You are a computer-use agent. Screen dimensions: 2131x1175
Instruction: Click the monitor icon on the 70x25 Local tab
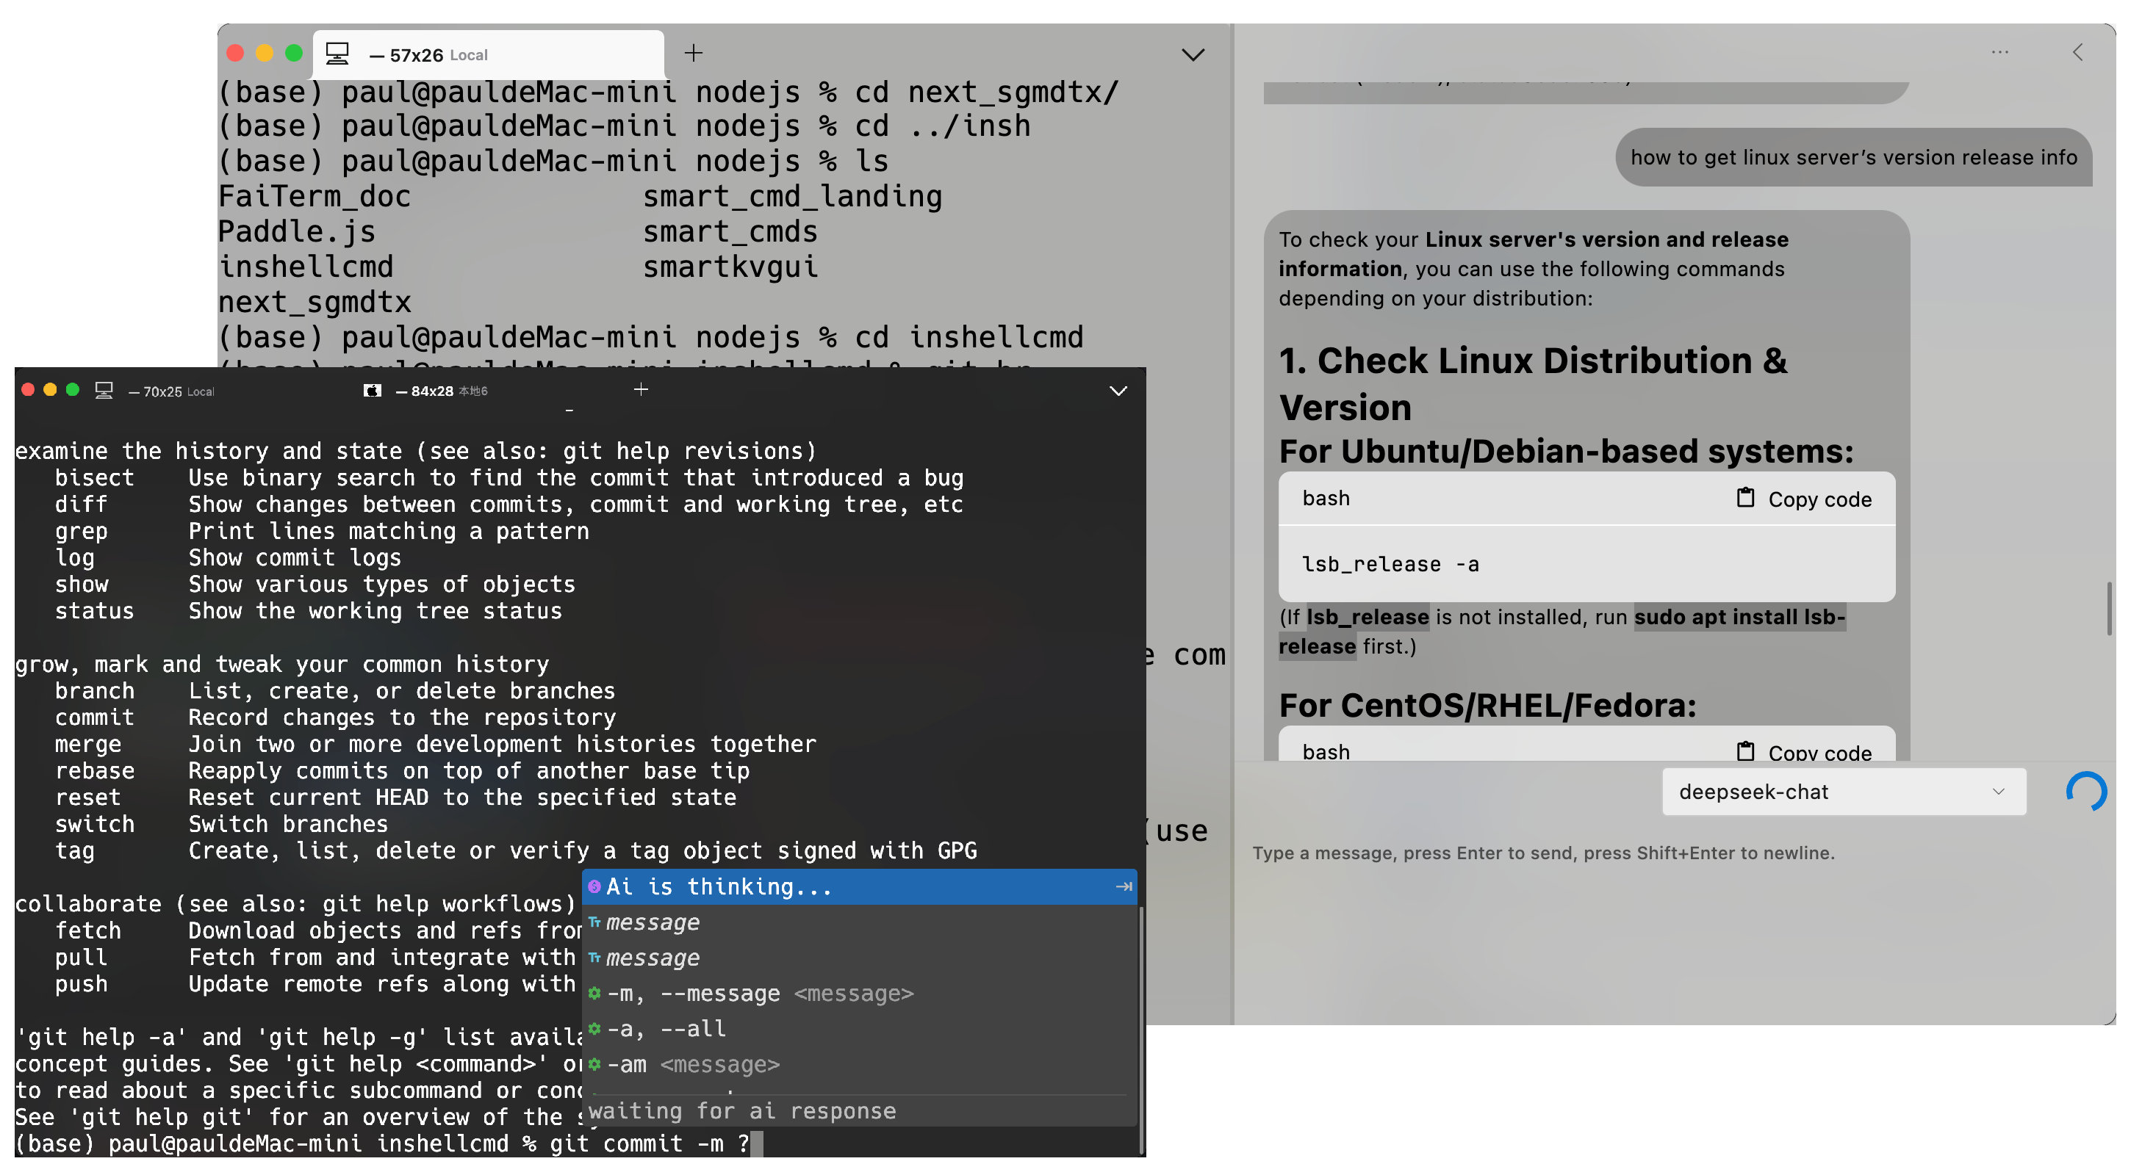(x=104, y=390)
